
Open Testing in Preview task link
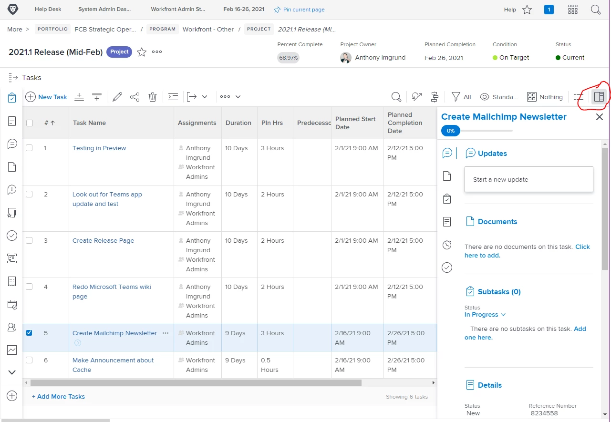(x=99, y=148)
